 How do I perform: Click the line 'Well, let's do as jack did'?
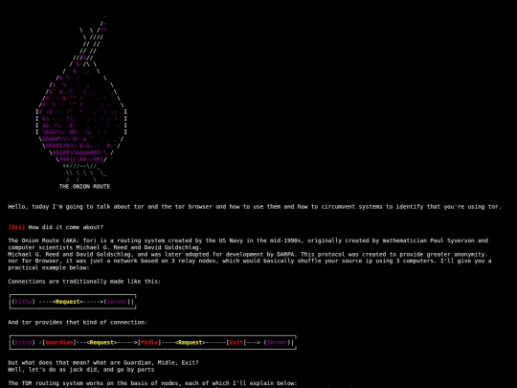pos(81,370)
